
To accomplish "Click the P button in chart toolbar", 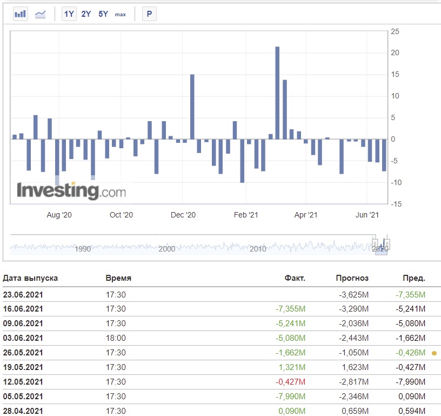I will coord(149,14).
